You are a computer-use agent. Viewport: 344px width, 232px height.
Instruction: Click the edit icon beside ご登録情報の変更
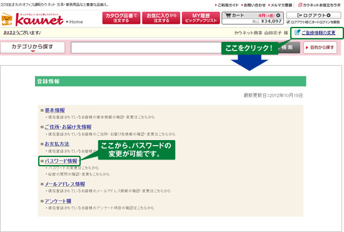[x=297, y=33]
